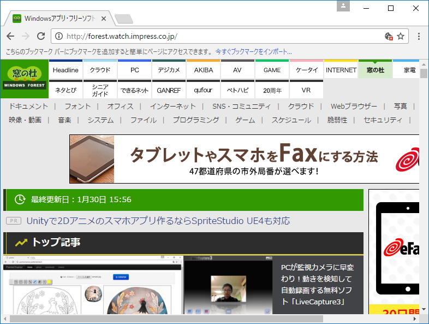This screenshot has width=429, height=324.
Task: Open the スケジュール category link
Action: pyautogui.click(x=291, y=120)
